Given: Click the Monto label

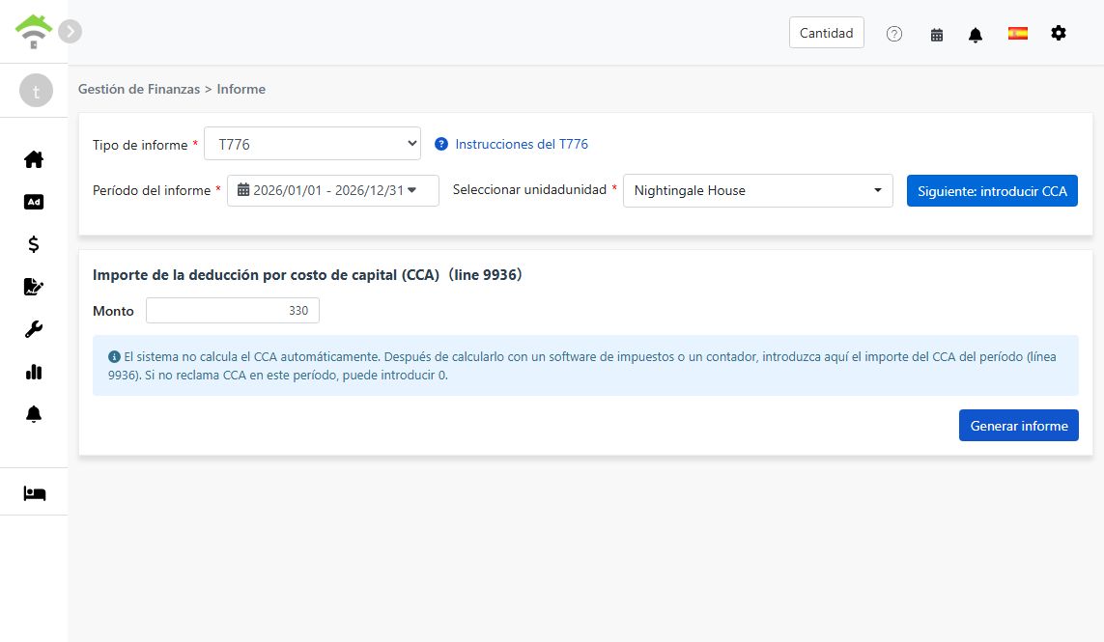Looking at the screenshot, I should tap(113, 311).
